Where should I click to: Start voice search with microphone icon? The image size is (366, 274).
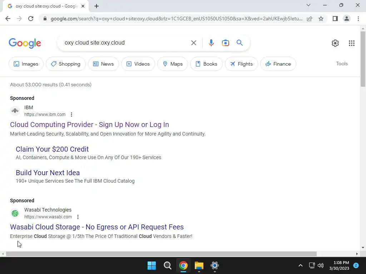click(x=211, y=43)
